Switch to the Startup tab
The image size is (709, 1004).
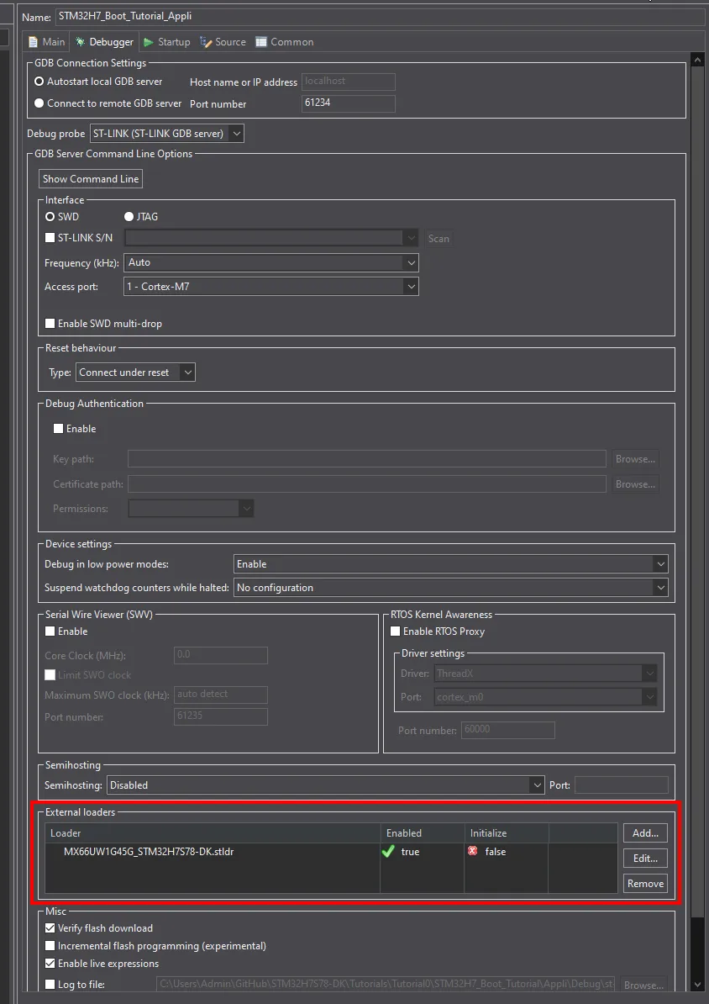167,41
